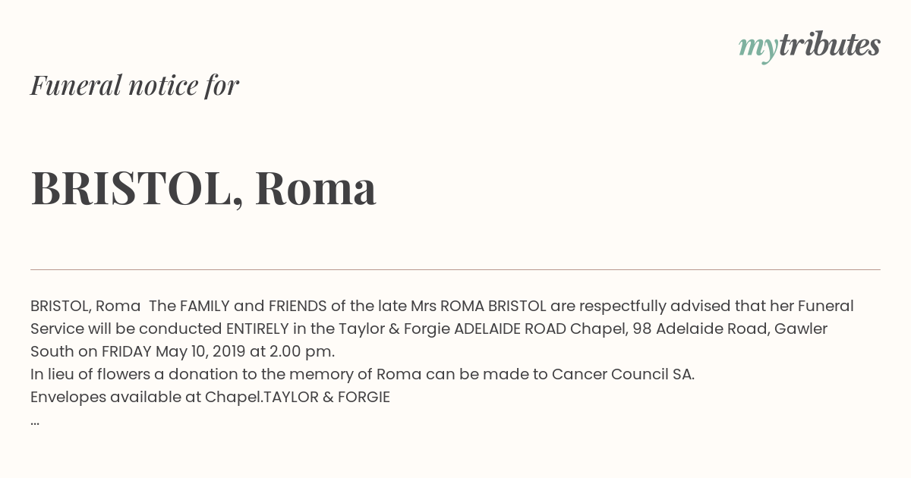Click the trailing ellipsis under the notice
The image size is (911, 478).
pos(35,421)
